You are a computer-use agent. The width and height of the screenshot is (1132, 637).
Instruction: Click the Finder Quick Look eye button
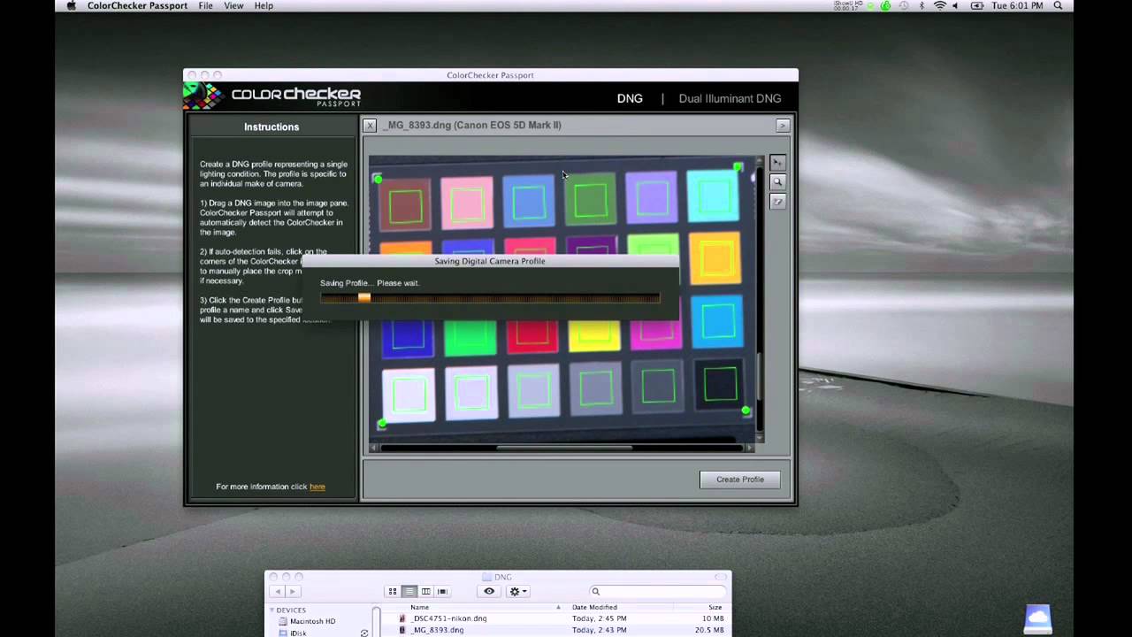(x=489, y=591)
